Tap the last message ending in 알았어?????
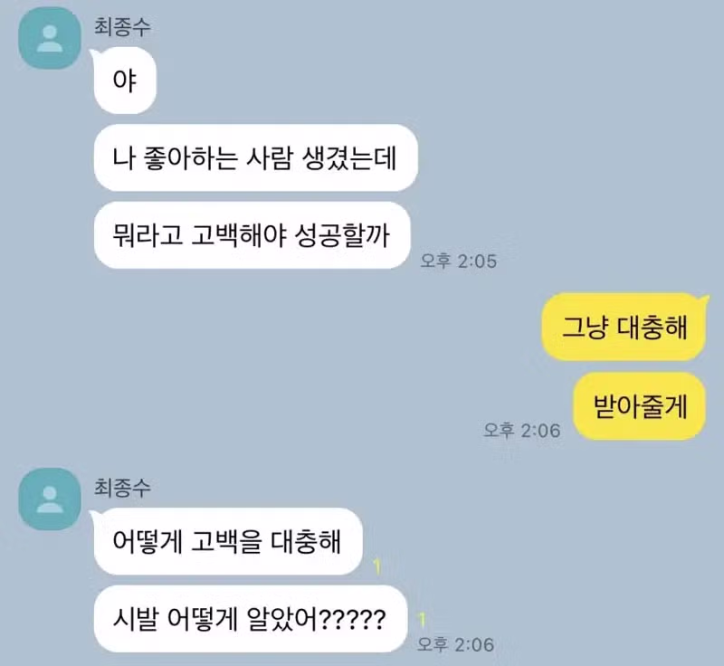 pos(251,619)
